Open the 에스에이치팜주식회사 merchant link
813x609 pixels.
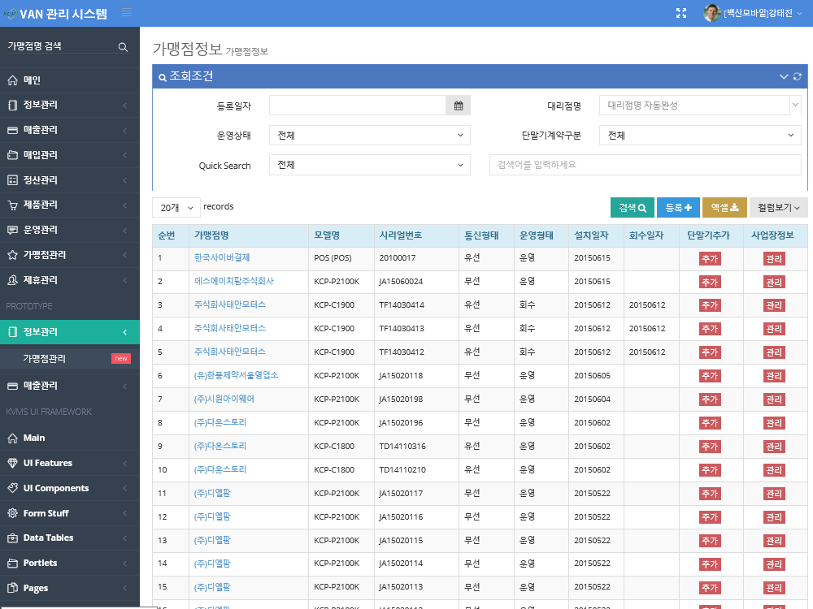tap(234, 281)
